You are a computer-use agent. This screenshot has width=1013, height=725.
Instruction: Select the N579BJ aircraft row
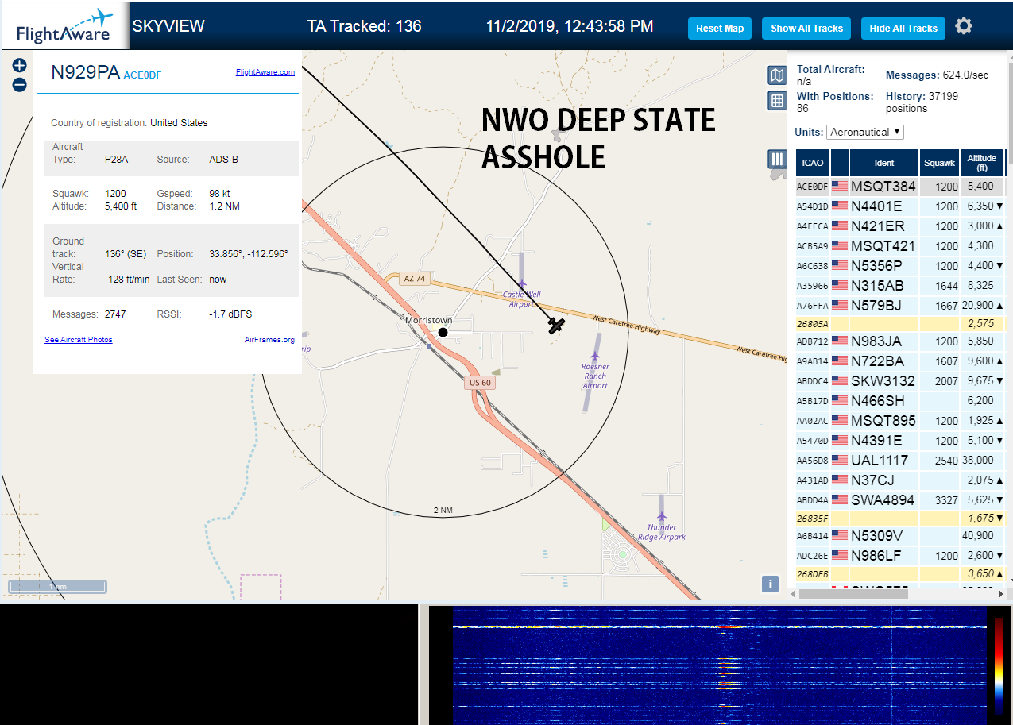[x=900, y=306]
